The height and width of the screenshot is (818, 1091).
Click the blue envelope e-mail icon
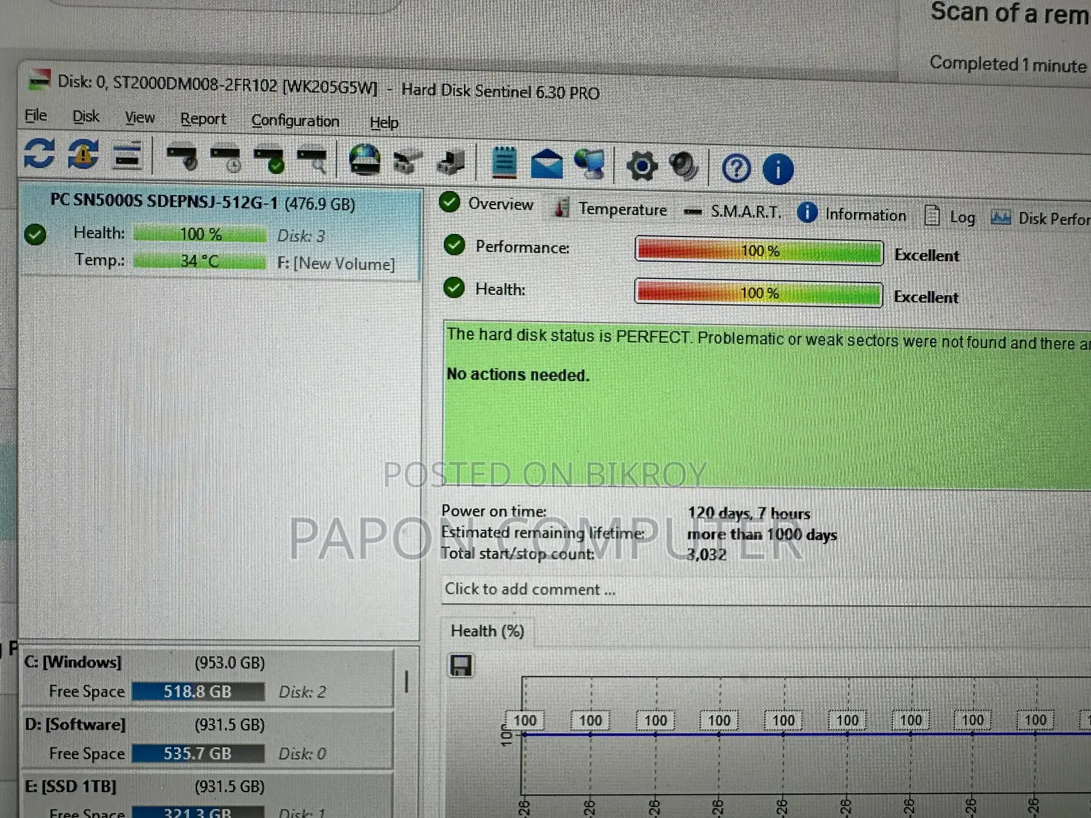[x=546, y=164]
